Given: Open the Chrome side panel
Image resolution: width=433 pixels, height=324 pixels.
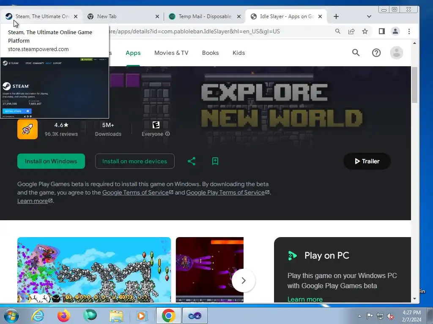Looking at the screenshot, I should (x=382, y=31).
